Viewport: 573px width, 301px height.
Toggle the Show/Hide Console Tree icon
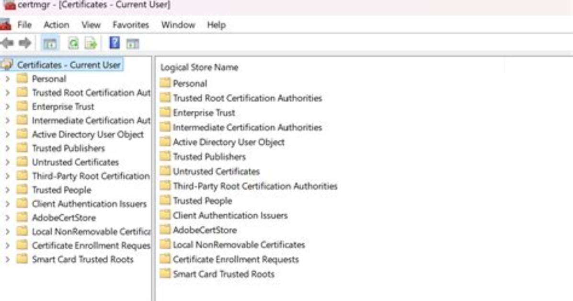pos(50,44)
